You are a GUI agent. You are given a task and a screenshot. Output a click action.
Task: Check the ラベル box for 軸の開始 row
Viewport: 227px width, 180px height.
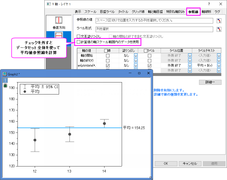pos(149,56)
